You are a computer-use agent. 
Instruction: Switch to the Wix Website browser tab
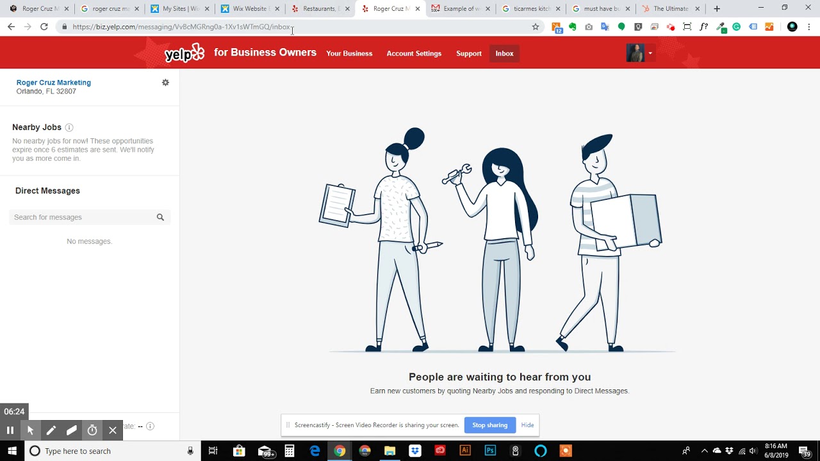tap(249, 9)
